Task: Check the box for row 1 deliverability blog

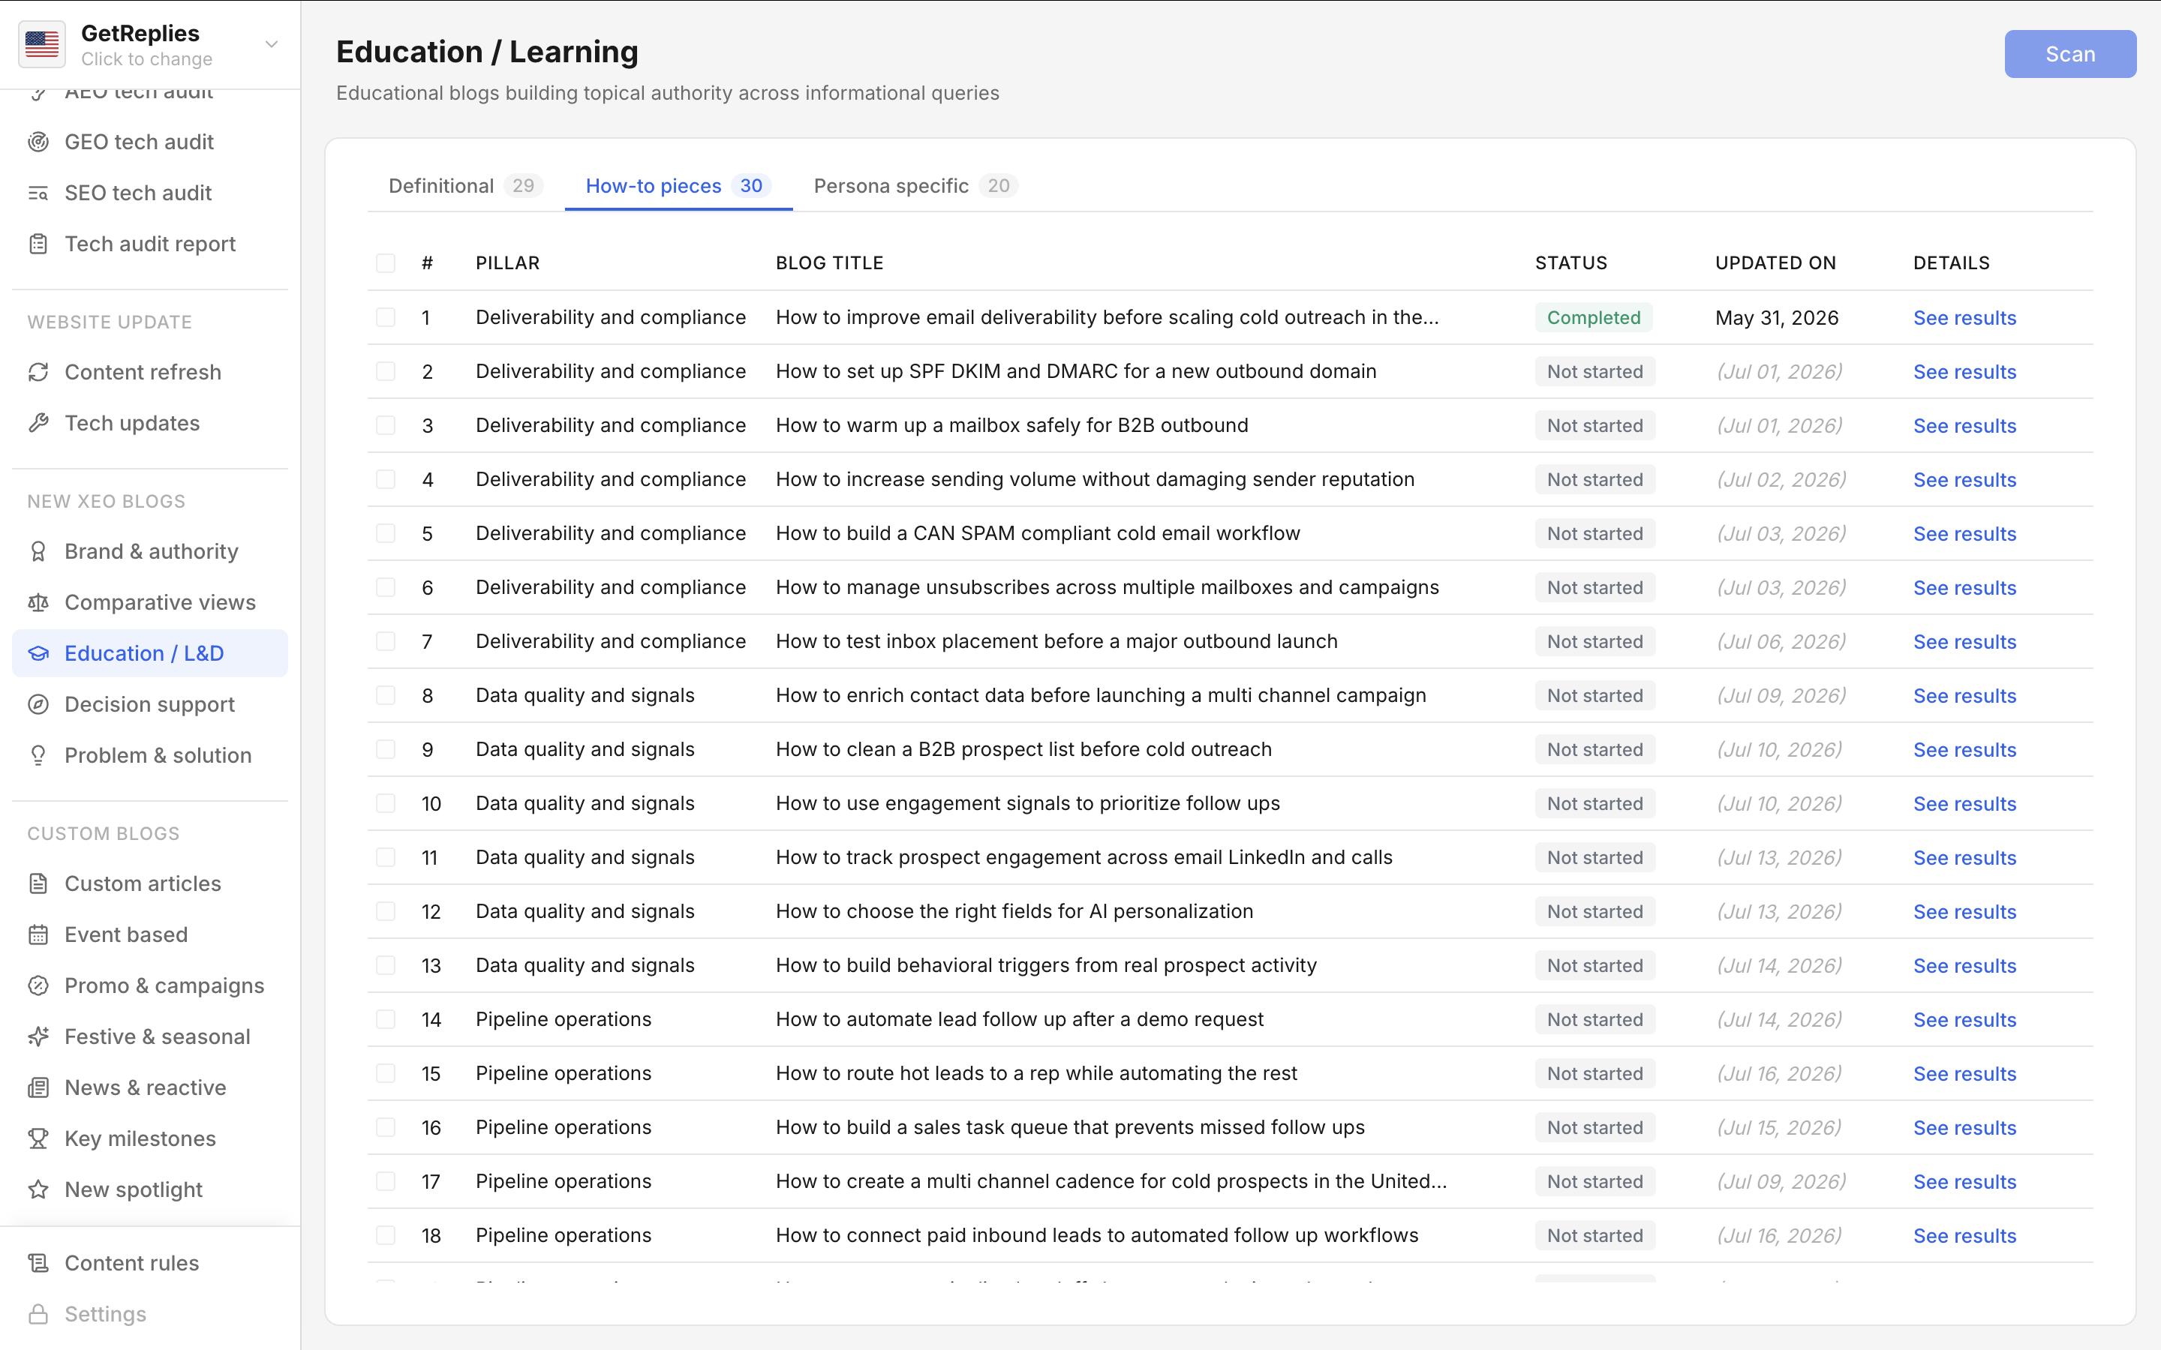Action: [386, 318]
